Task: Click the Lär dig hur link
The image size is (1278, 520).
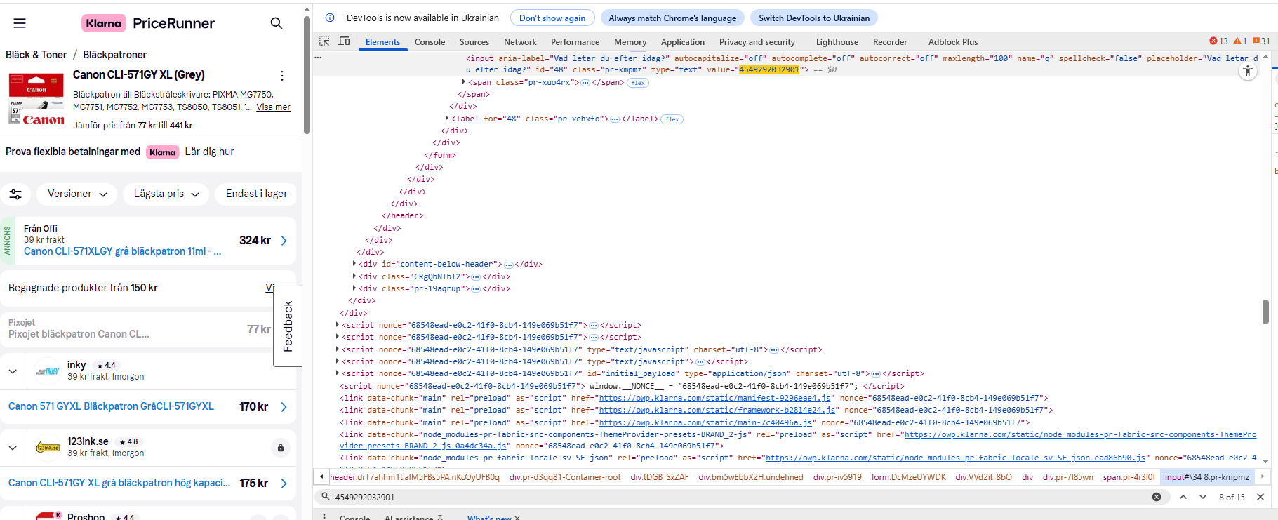Action: click(209, 152)
